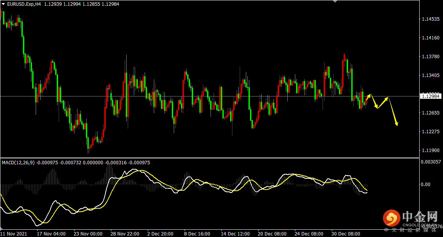
Task: Click the 1.13780 price axis label
Action: [431, 57]
